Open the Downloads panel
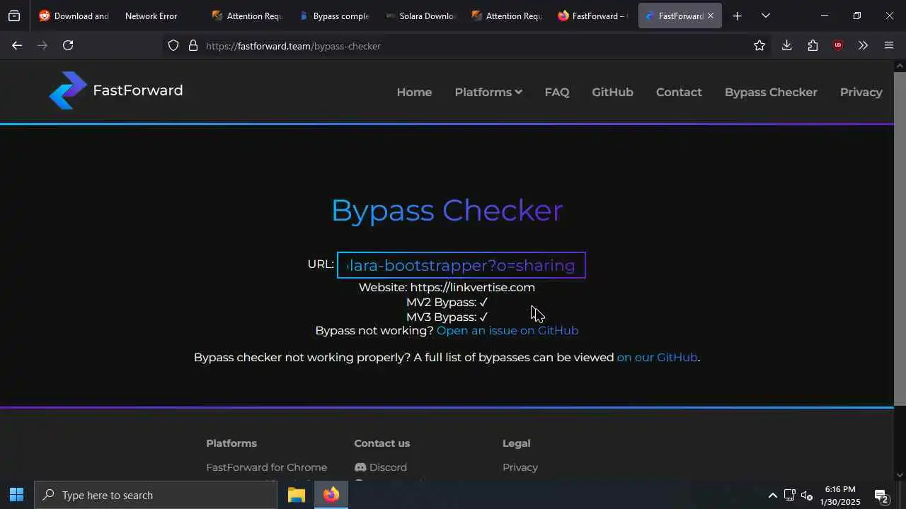The image size is (906, 509). 786,45
